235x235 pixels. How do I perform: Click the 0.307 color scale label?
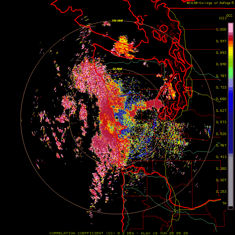click(x=221, y=180)
